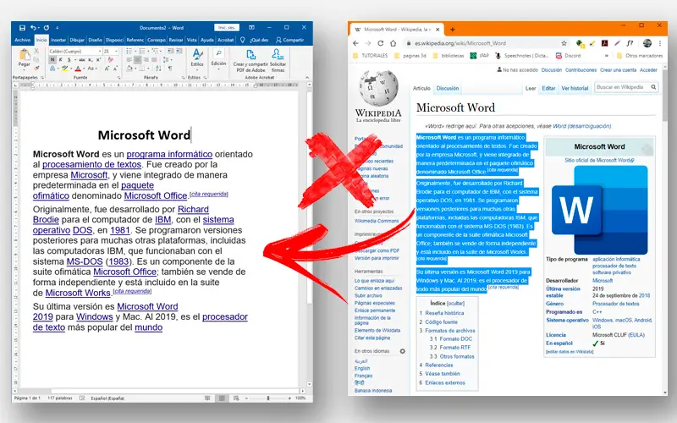Click the yellow text highlight color button
The width and height of the screenshot is (677, 423).
(x=65, y=69)
